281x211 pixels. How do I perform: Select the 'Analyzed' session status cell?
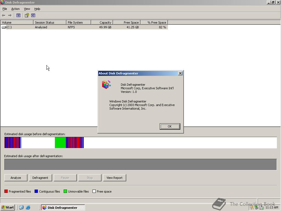click(x=41, y=27)
